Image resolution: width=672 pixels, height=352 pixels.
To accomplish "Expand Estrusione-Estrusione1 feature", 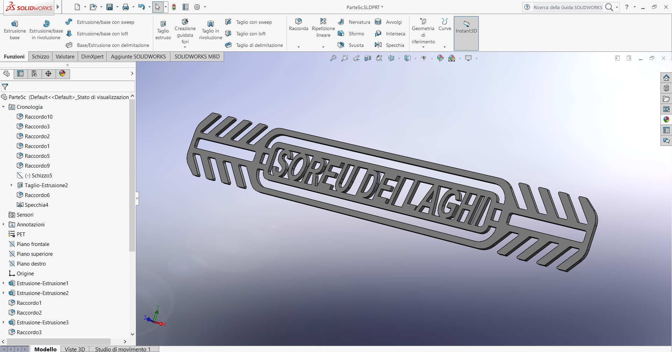I will 3,283.
